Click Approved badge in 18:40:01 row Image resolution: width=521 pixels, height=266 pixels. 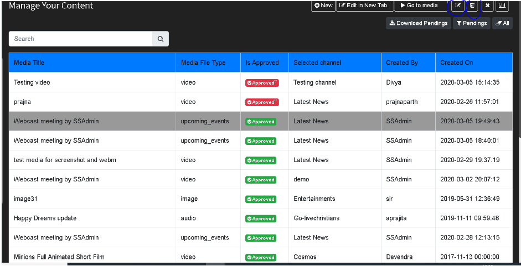tap(260, 141)
